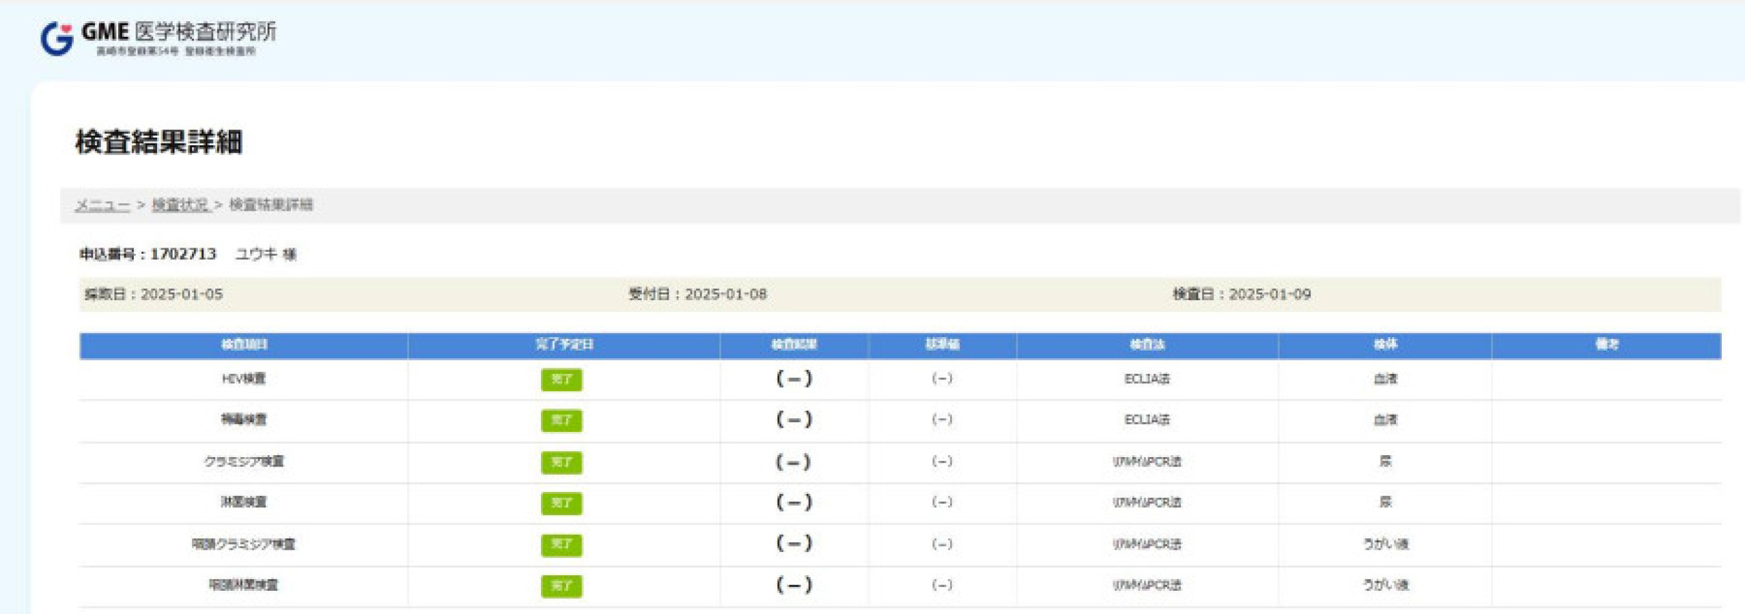Click the green 完了 badge in 咽頭クラミジア検査 row
Viewport: 1745px width, 614px height.
[x=561, y=544]
